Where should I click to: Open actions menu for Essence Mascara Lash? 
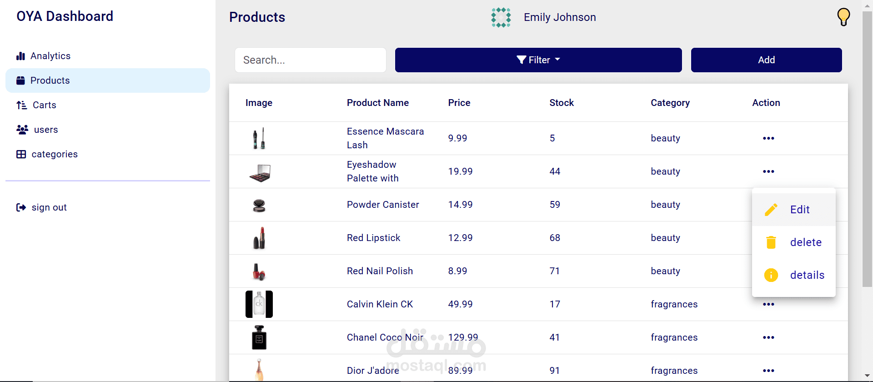click(768, 138)
